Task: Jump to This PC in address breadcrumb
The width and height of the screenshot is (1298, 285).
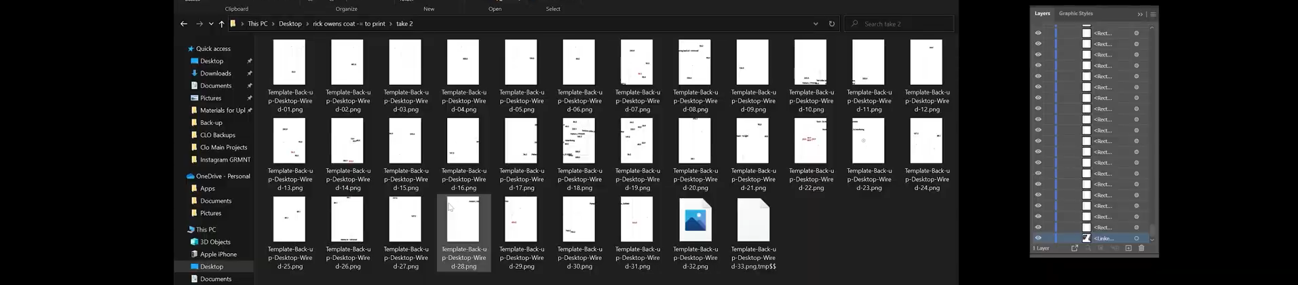Action: click(x=257, y=24)
